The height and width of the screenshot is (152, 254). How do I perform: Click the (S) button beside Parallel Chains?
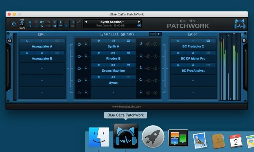[x=152, y=34]
